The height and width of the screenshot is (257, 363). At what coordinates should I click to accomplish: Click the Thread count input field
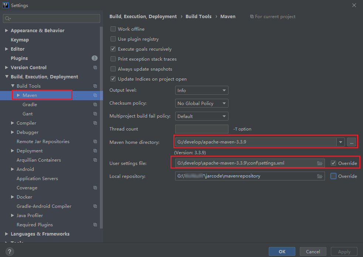tap(201, 129)
